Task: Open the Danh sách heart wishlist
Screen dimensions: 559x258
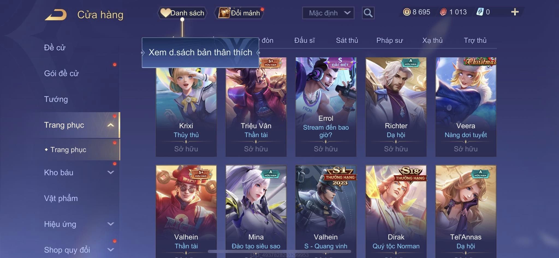Action: click(x=182, y=13)
